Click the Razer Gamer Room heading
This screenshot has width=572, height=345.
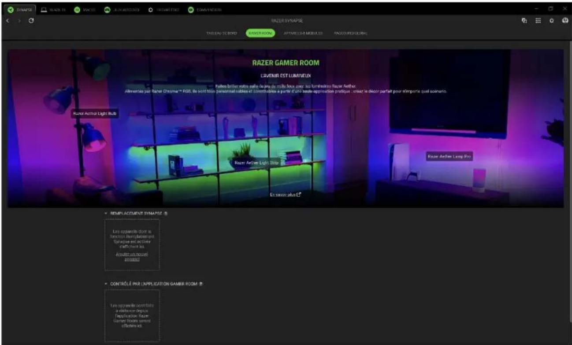pyautogui.click(x=286, y=63)
